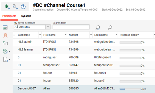This screenshot has width=155, height=93.
Task: Open the help question mark icon
Action: point(23,7)
